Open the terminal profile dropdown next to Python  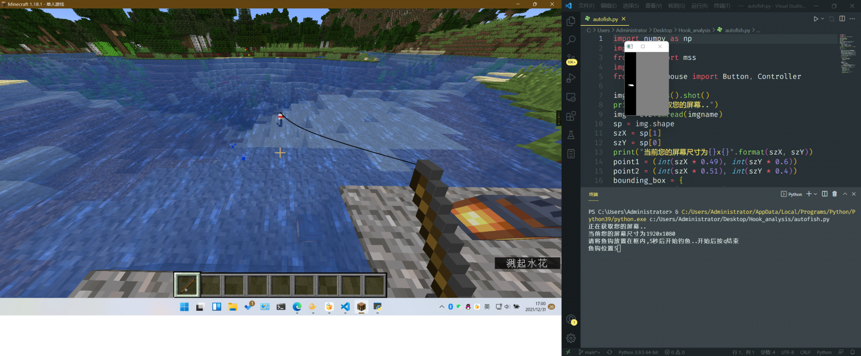click(x=815, y=194)
